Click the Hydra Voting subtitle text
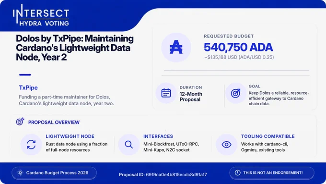This screenshot has height=184, width=326. (44, 24)
